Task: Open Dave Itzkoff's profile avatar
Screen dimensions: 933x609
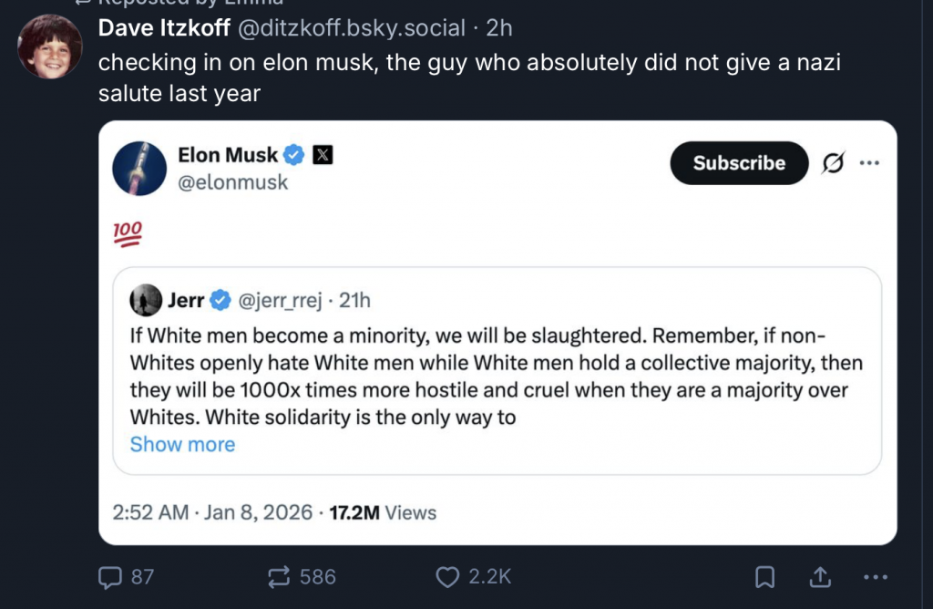Action: (x=51, y=48)
